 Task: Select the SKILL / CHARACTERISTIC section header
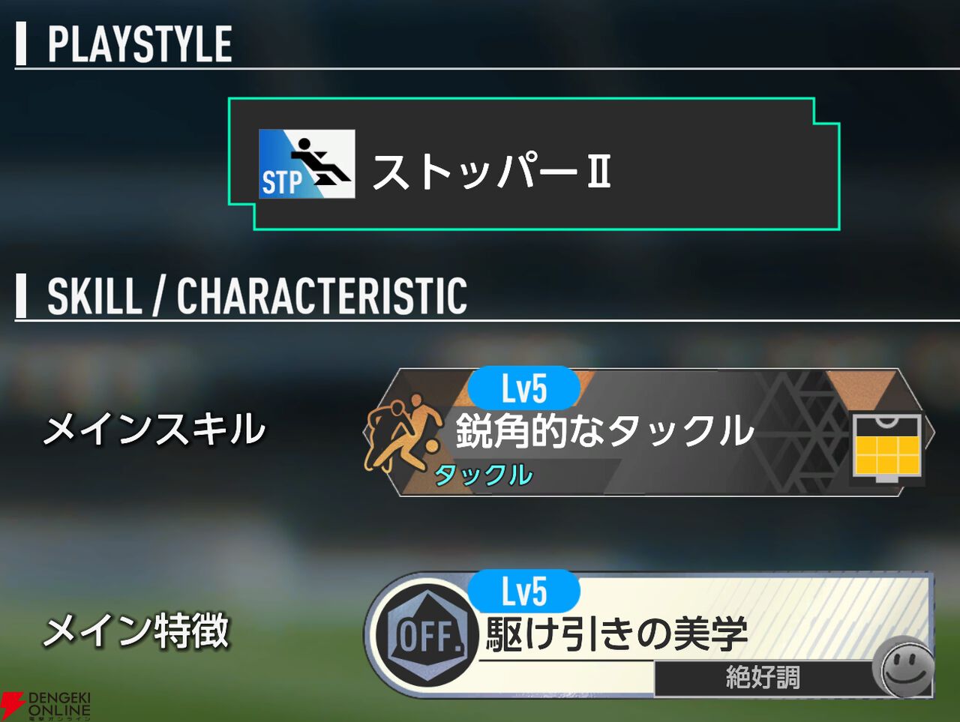[x=256, y=295]
